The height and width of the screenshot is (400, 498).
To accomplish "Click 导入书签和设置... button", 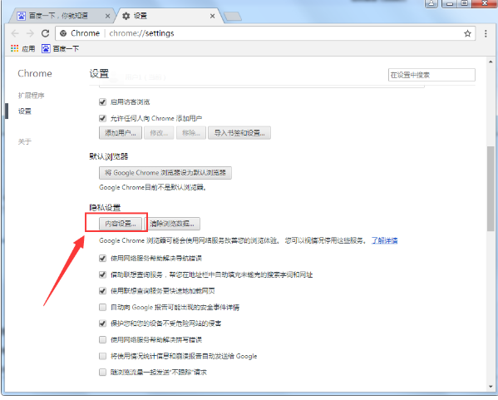I will pos(239,133).
